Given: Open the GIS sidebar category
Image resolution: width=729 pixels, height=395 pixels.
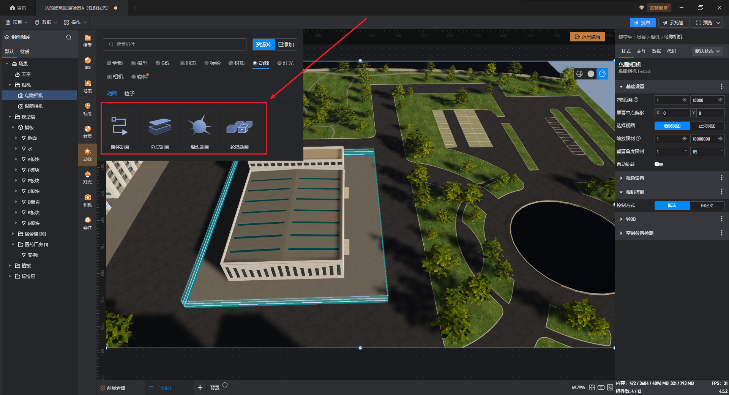Looking at the screenshot, I should click(x=87, y=63).
